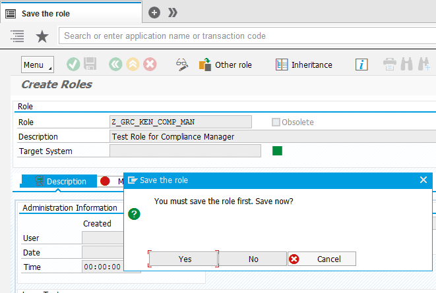Viewport: 436px width, 293px height.
Task: Click the Created User field
Action: [103, 238]
